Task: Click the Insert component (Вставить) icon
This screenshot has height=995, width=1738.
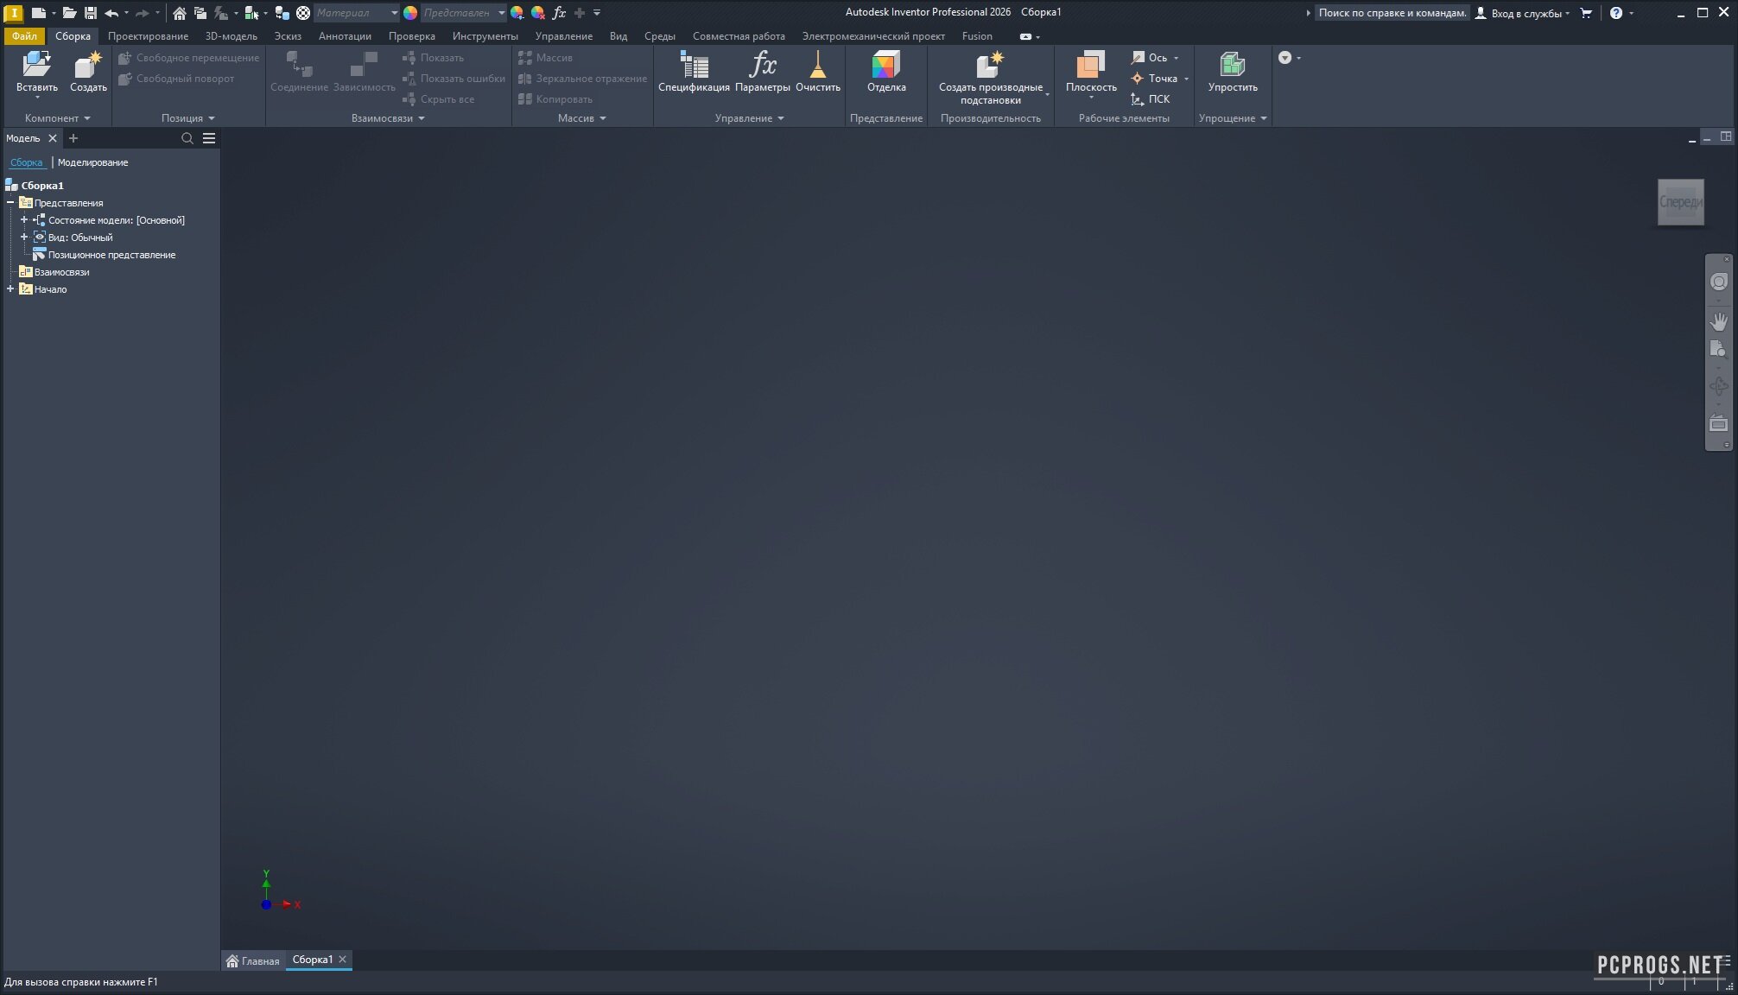Action: click(x=36, y=66)
